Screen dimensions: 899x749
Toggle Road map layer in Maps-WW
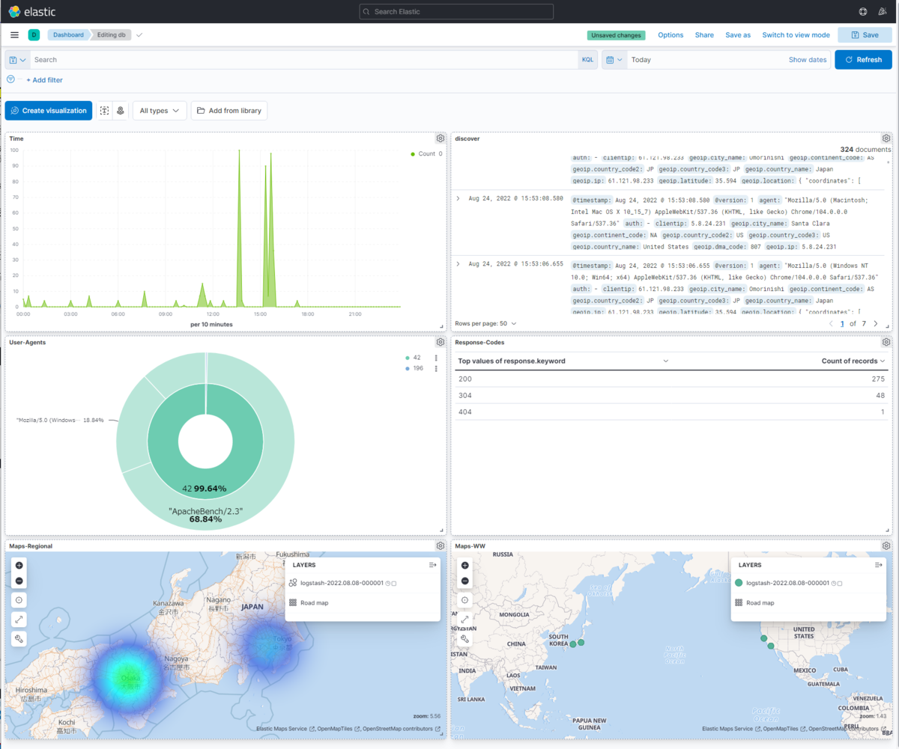click(760, 602)
